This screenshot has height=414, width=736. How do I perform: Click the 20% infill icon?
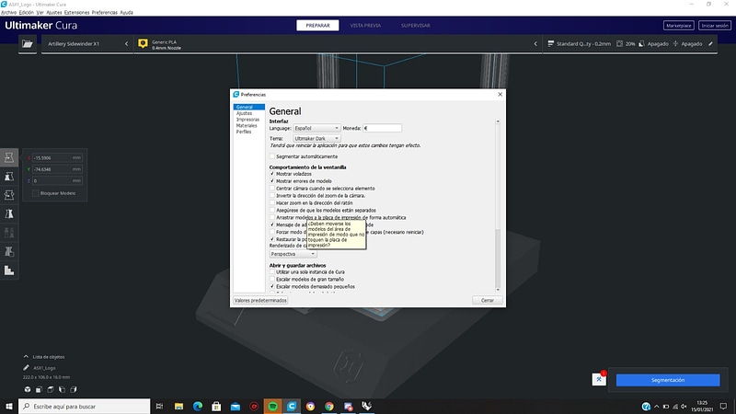[x=619, y=43]
